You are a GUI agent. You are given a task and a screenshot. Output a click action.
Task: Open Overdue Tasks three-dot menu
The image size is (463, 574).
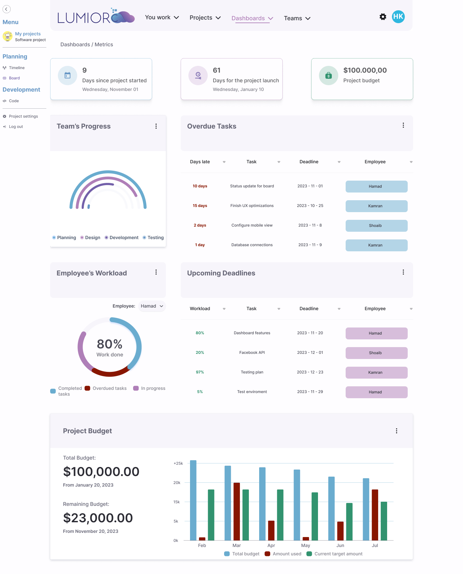click(403, 125)
